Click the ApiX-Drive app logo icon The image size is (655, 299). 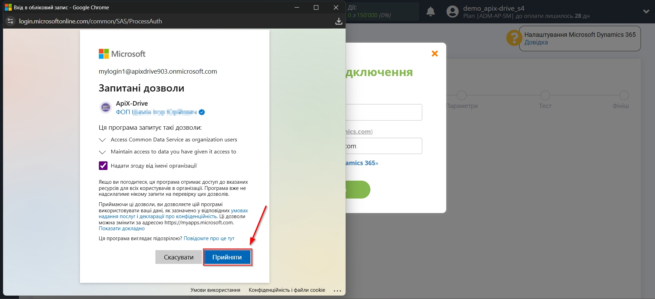click(x=105, y=107)
